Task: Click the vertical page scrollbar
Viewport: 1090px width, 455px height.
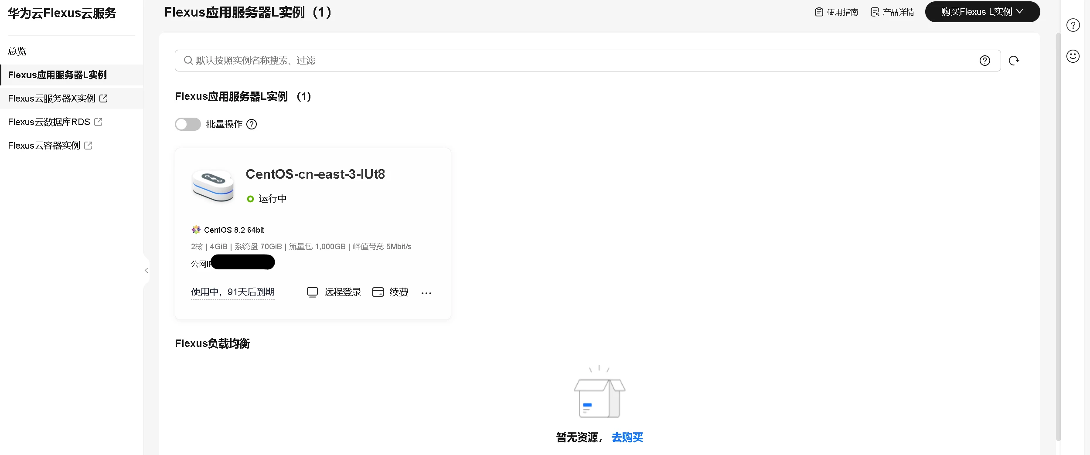Action: (1058, 238)
